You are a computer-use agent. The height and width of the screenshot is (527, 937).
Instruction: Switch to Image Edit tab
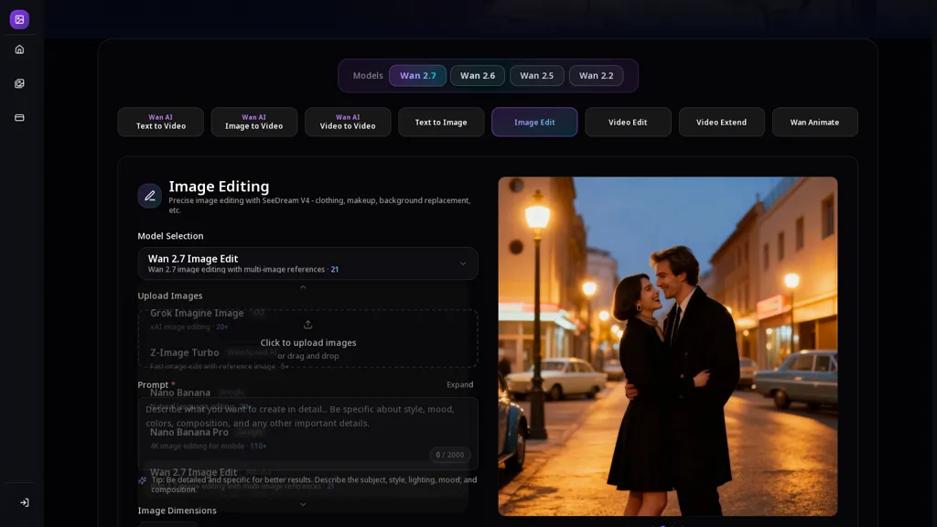534,122
